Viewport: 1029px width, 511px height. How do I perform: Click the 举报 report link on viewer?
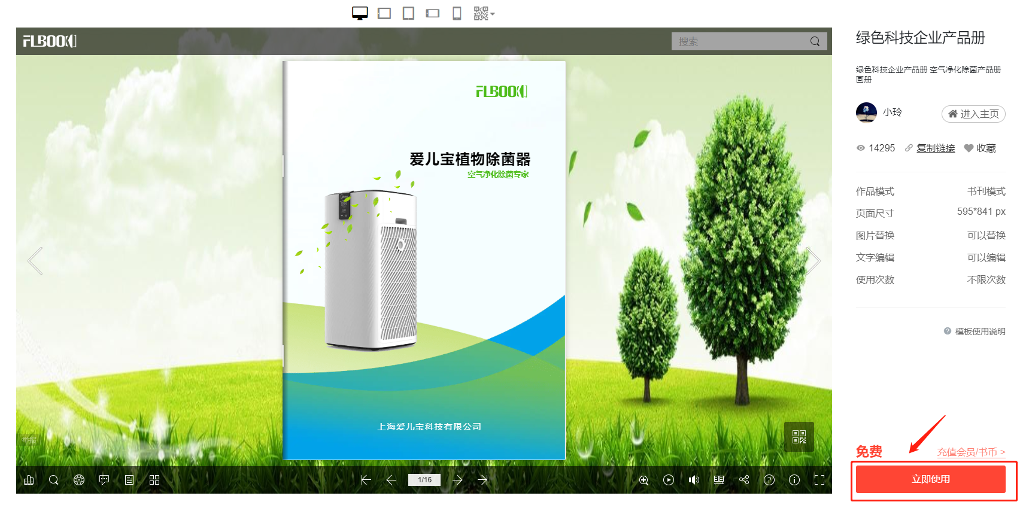click(x=29, y=440)
